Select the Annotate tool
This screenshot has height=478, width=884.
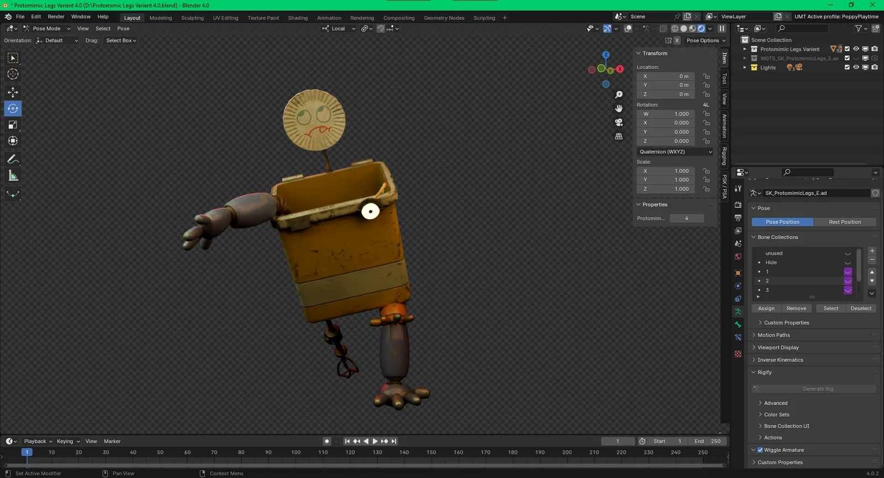click(13, 160)
